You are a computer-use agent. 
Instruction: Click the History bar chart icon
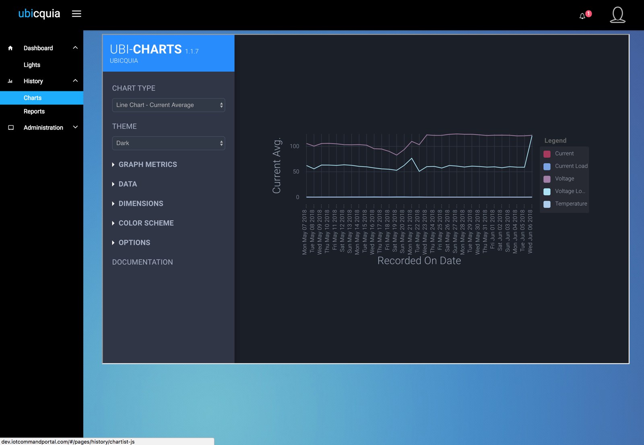(x=10, y=81)
